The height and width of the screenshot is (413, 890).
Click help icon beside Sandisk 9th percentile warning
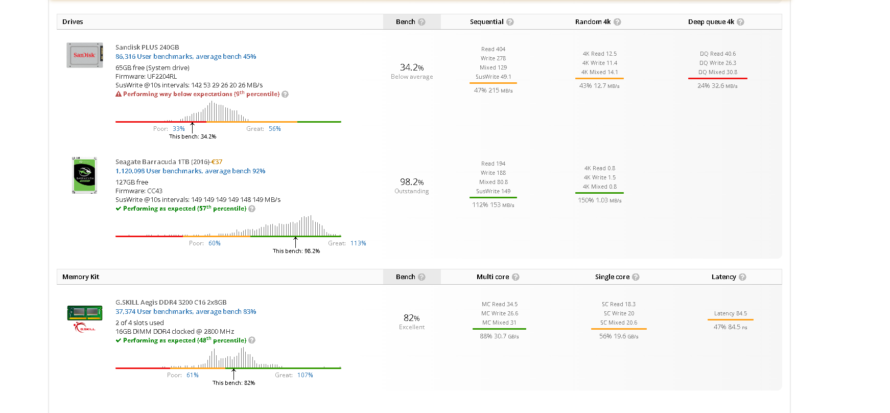[x=285, y=94]
